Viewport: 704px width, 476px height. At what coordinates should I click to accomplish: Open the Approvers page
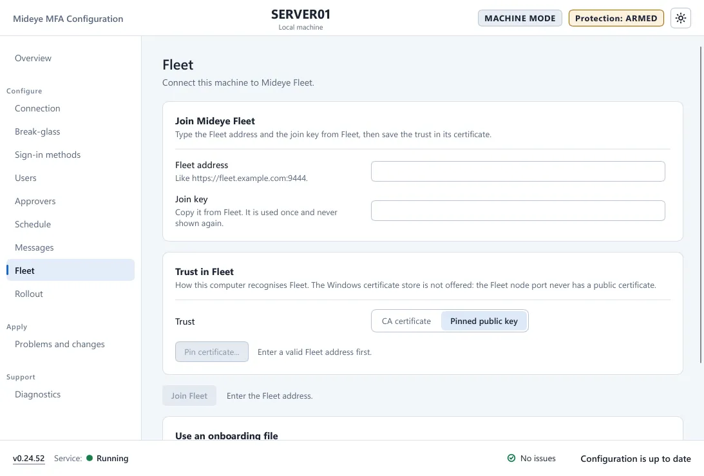(x=35, y=201)
